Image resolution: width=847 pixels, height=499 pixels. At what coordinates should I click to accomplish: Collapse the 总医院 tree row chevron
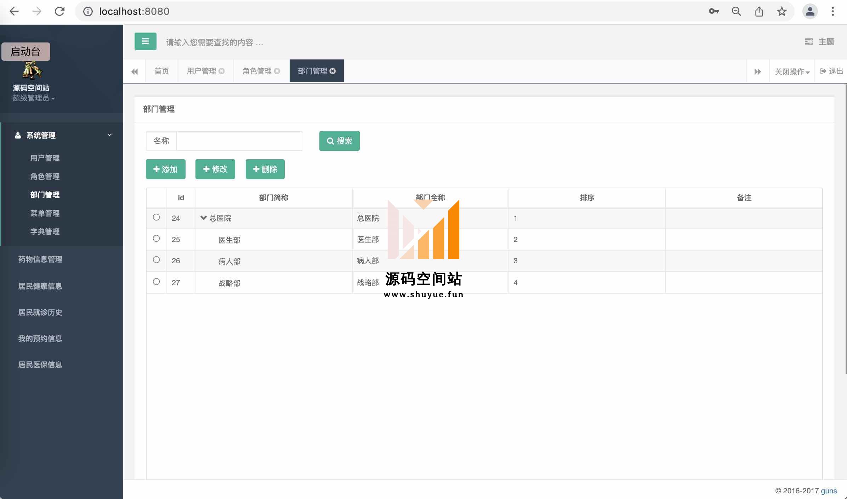point(203,218)
